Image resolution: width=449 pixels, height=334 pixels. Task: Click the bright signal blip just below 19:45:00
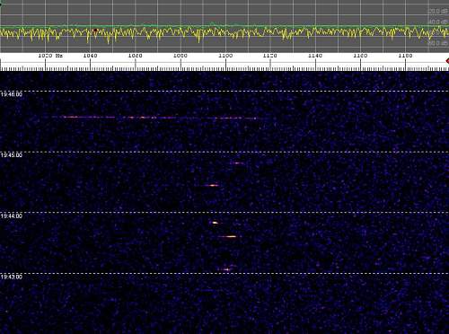[237, 163]
